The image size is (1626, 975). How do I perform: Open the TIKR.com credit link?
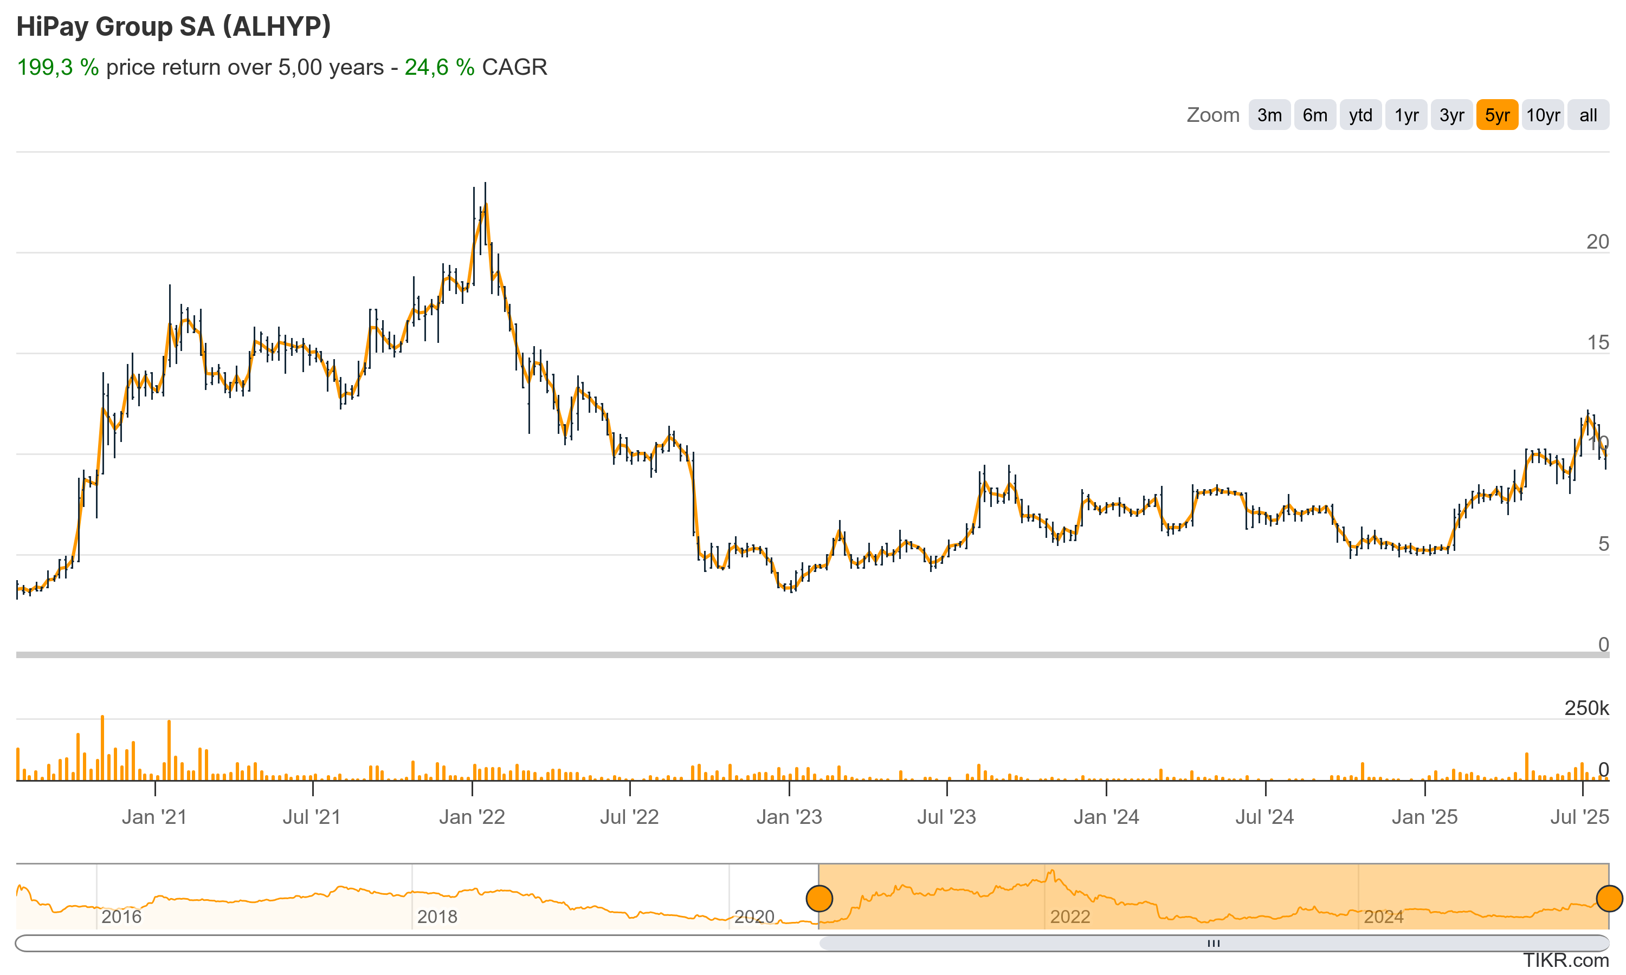[1565, 960]
